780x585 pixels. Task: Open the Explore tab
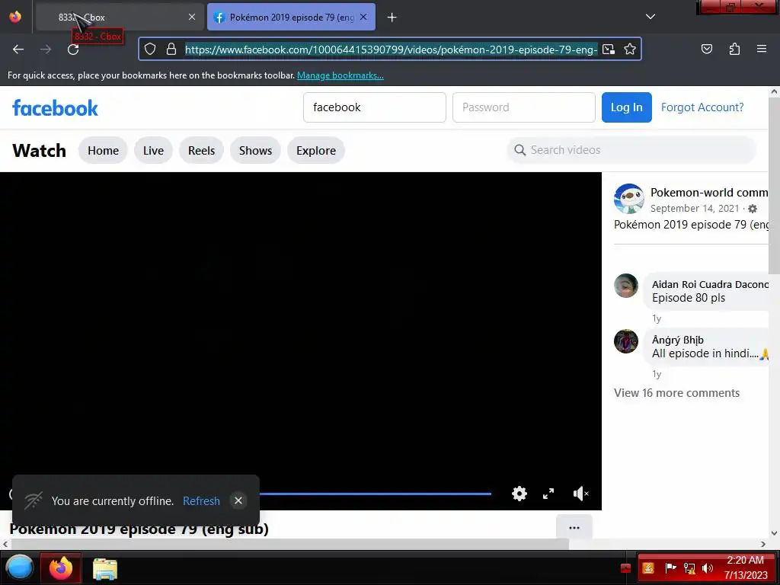(x=316, y=150)
